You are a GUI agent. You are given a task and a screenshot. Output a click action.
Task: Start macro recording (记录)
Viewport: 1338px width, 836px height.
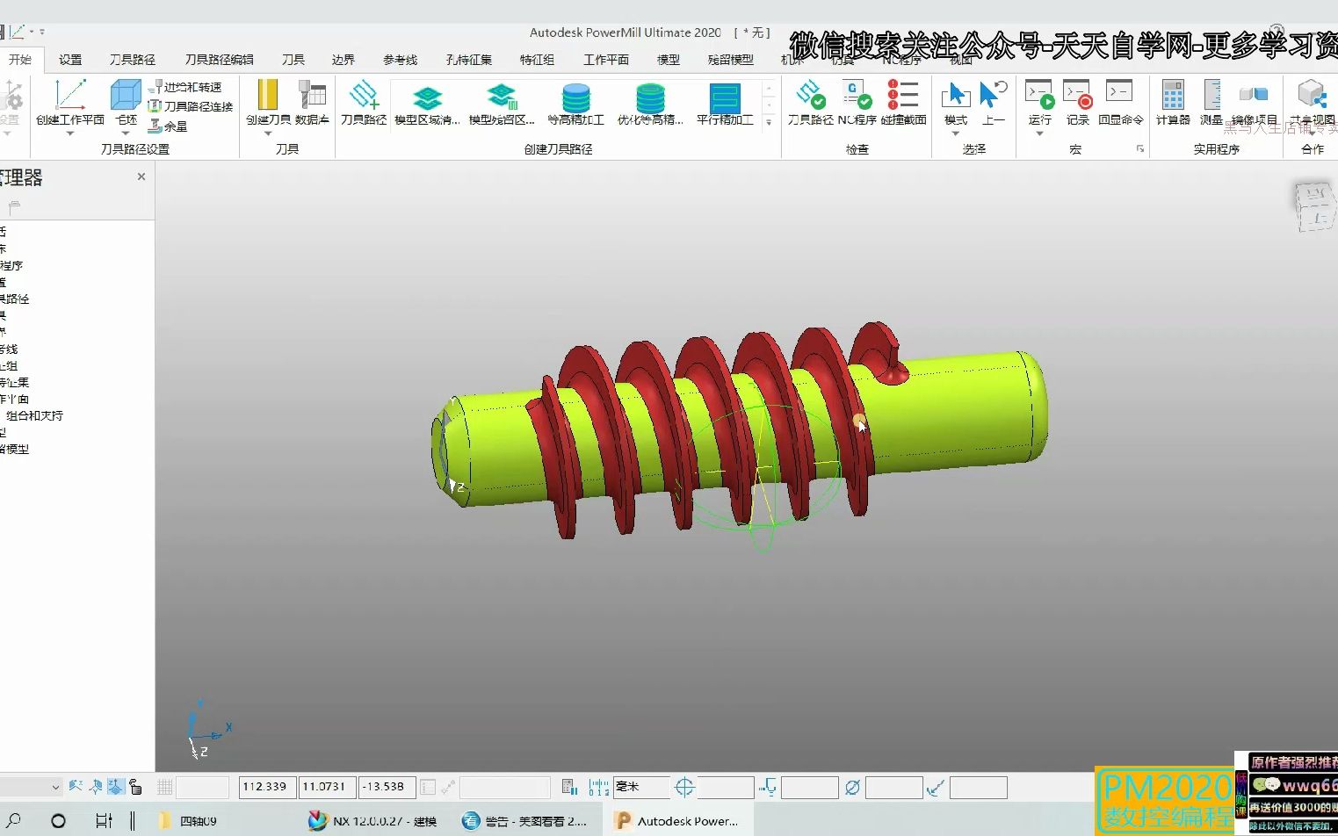click(x=1077, y=95)
